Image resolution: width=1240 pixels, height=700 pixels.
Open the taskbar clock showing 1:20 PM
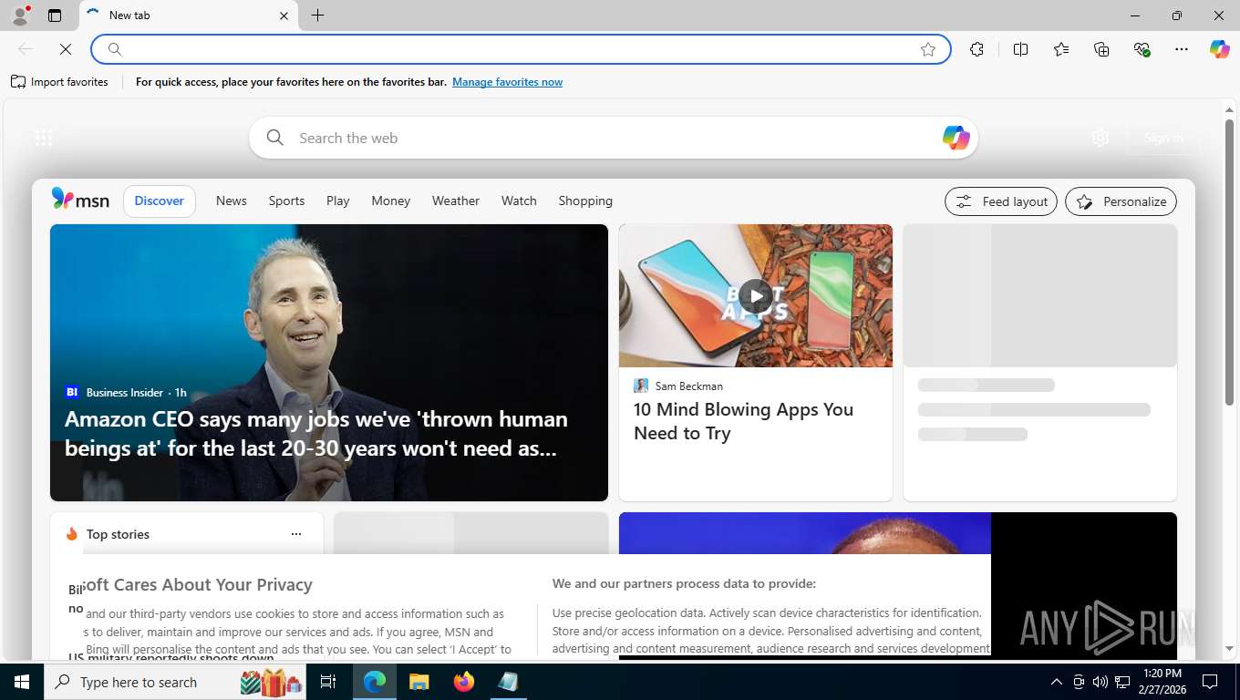point(1162,682)
